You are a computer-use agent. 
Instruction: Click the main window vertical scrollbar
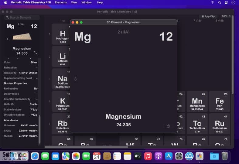[233, 55]
